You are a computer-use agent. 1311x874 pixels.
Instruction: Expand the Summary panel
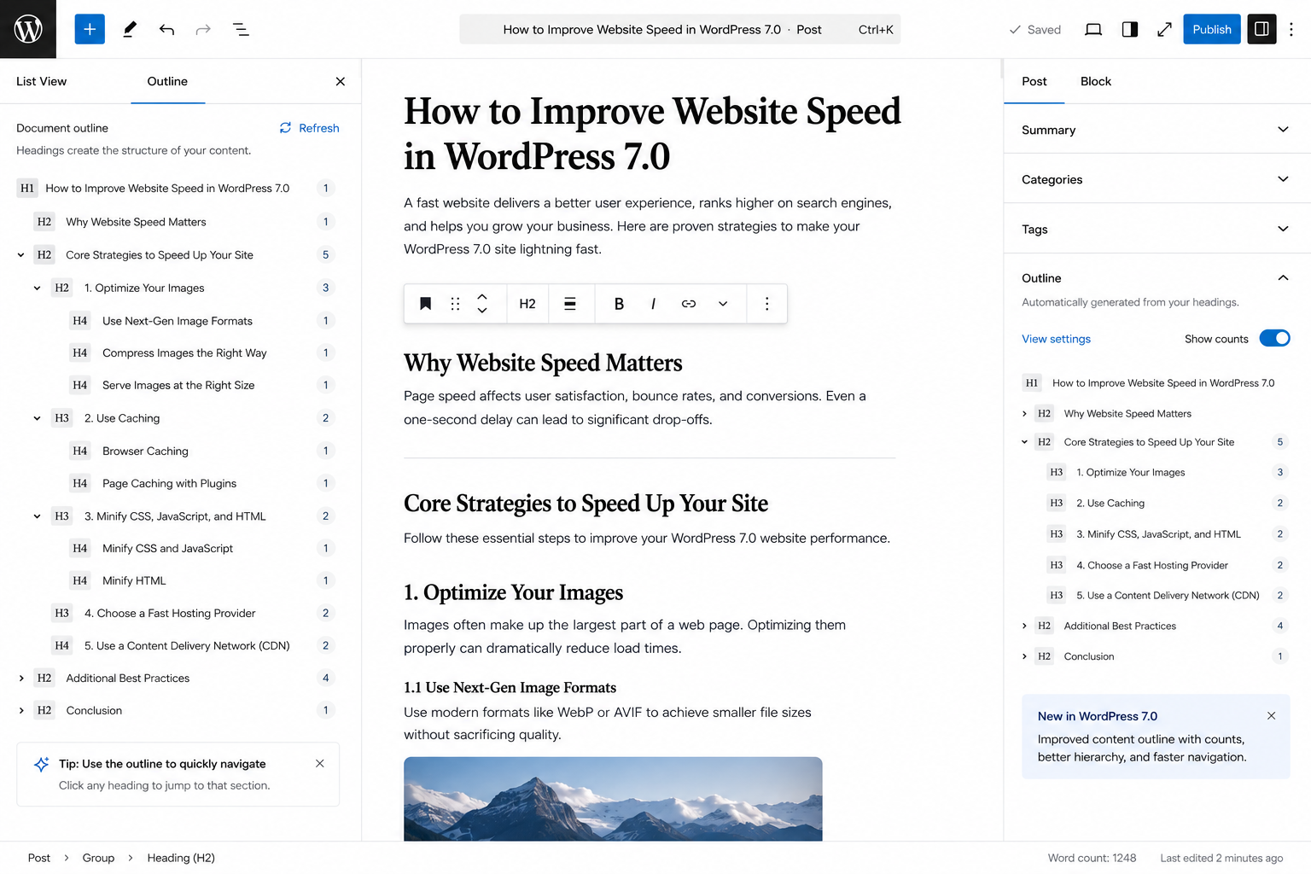pos(1157,130)
